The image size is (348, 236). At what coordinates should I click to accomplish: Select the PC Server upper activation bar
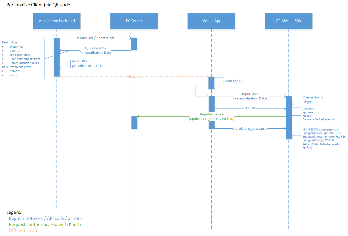coord(134,44)
